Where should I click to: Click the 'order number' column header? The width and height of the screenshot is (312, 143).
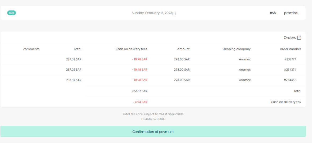pyautogui.click(x=290, y=49)
